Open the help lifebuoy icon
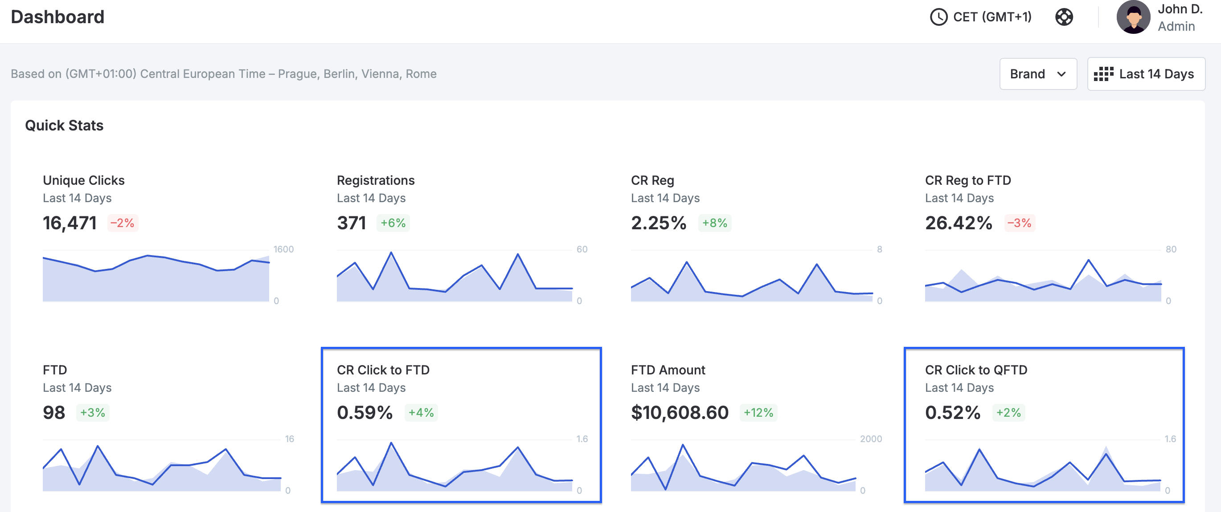 click(x=1064, y=17)
